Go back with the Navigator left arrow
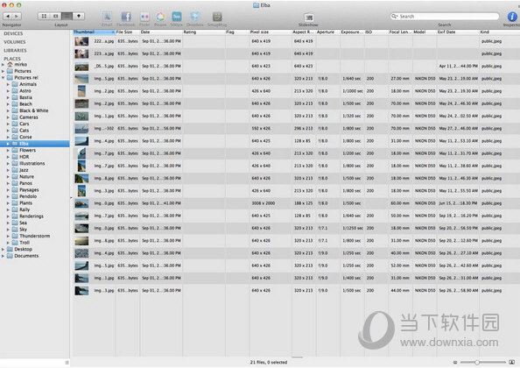 (x=8, y=16)
